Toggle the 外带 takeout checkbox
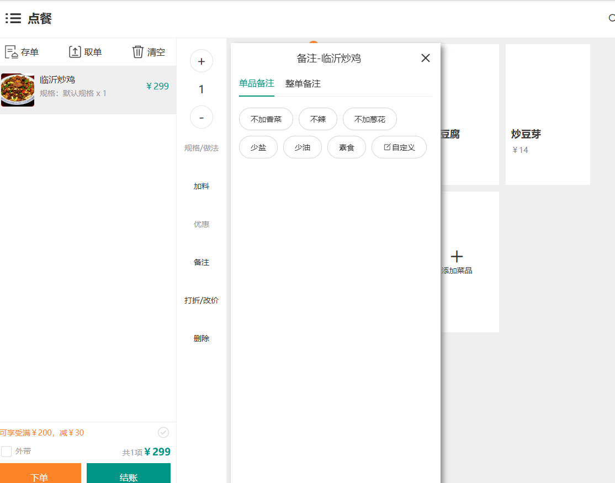The image size is (615, 483). click(x=7, y=452)
